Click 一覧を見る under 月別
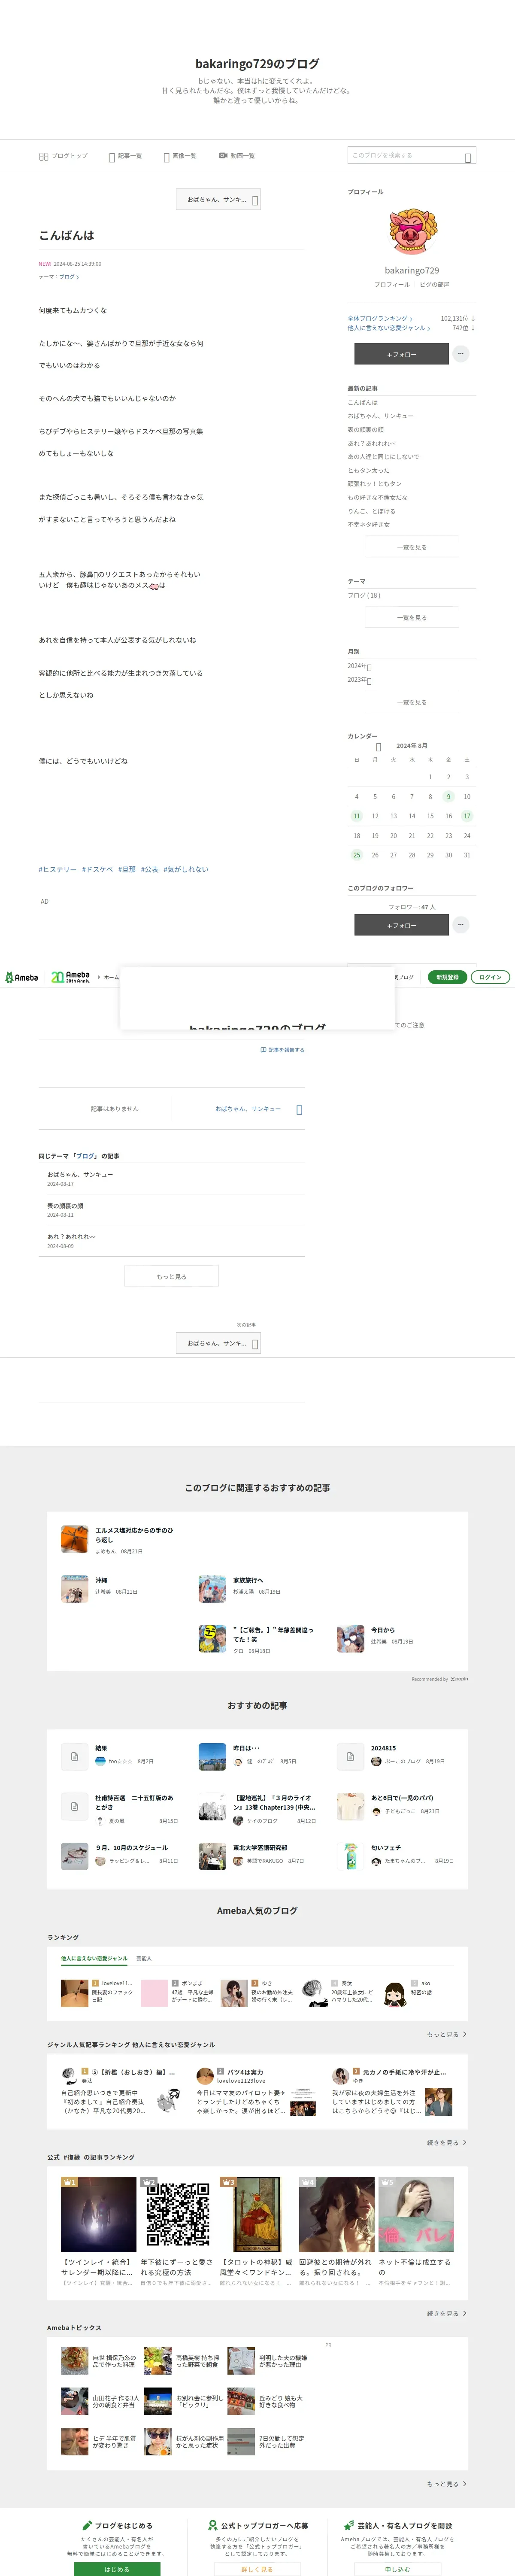 point(412,702)
